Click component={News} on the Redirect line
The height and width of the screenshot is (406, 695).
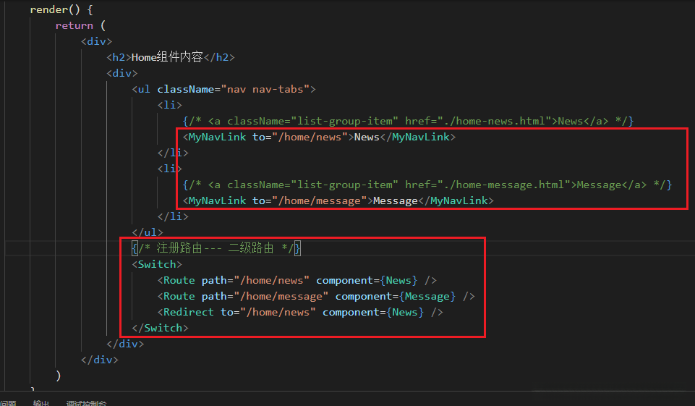tap(373, 313)
